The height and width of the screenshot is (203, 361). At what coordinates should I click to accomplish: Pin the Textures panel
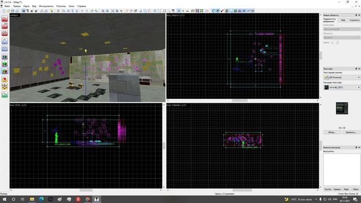pos(356,69)
